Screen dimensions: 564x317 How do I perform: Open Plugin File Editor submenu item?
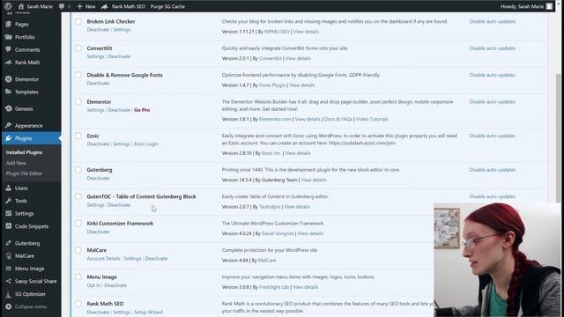coord(24,173)
